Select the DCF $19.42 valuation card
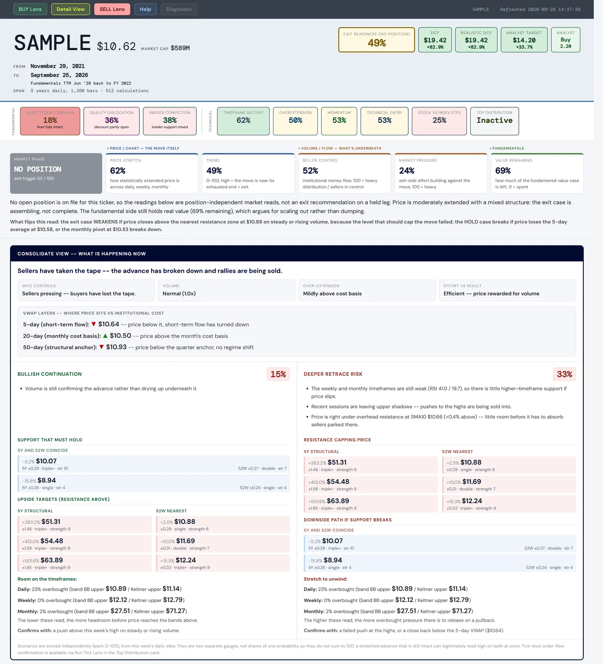The width and height of the screenshot is (603, 664). pos(435,40)
